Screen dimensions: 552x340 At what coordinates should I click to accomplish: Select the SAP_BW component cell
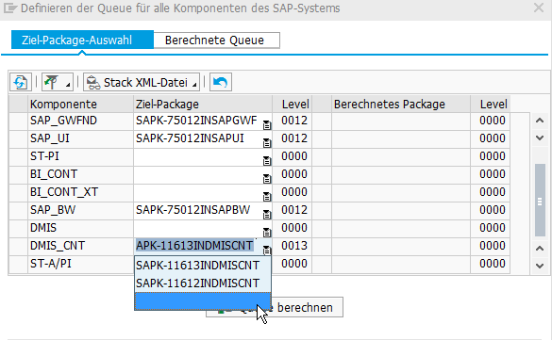coord(80,210)
